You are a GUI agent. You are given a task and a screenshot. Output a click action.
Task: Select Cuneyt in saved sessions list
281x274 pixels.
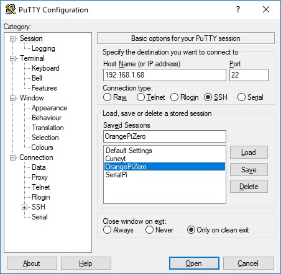pyautogui.click(x=165, y=159)
